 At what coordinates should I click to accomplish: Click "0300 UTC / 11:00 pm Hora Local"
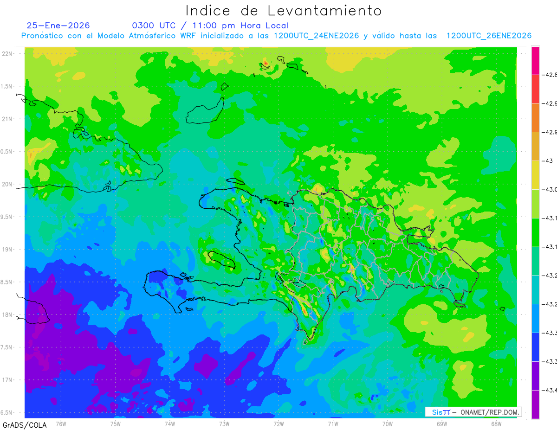coord(210,26)
